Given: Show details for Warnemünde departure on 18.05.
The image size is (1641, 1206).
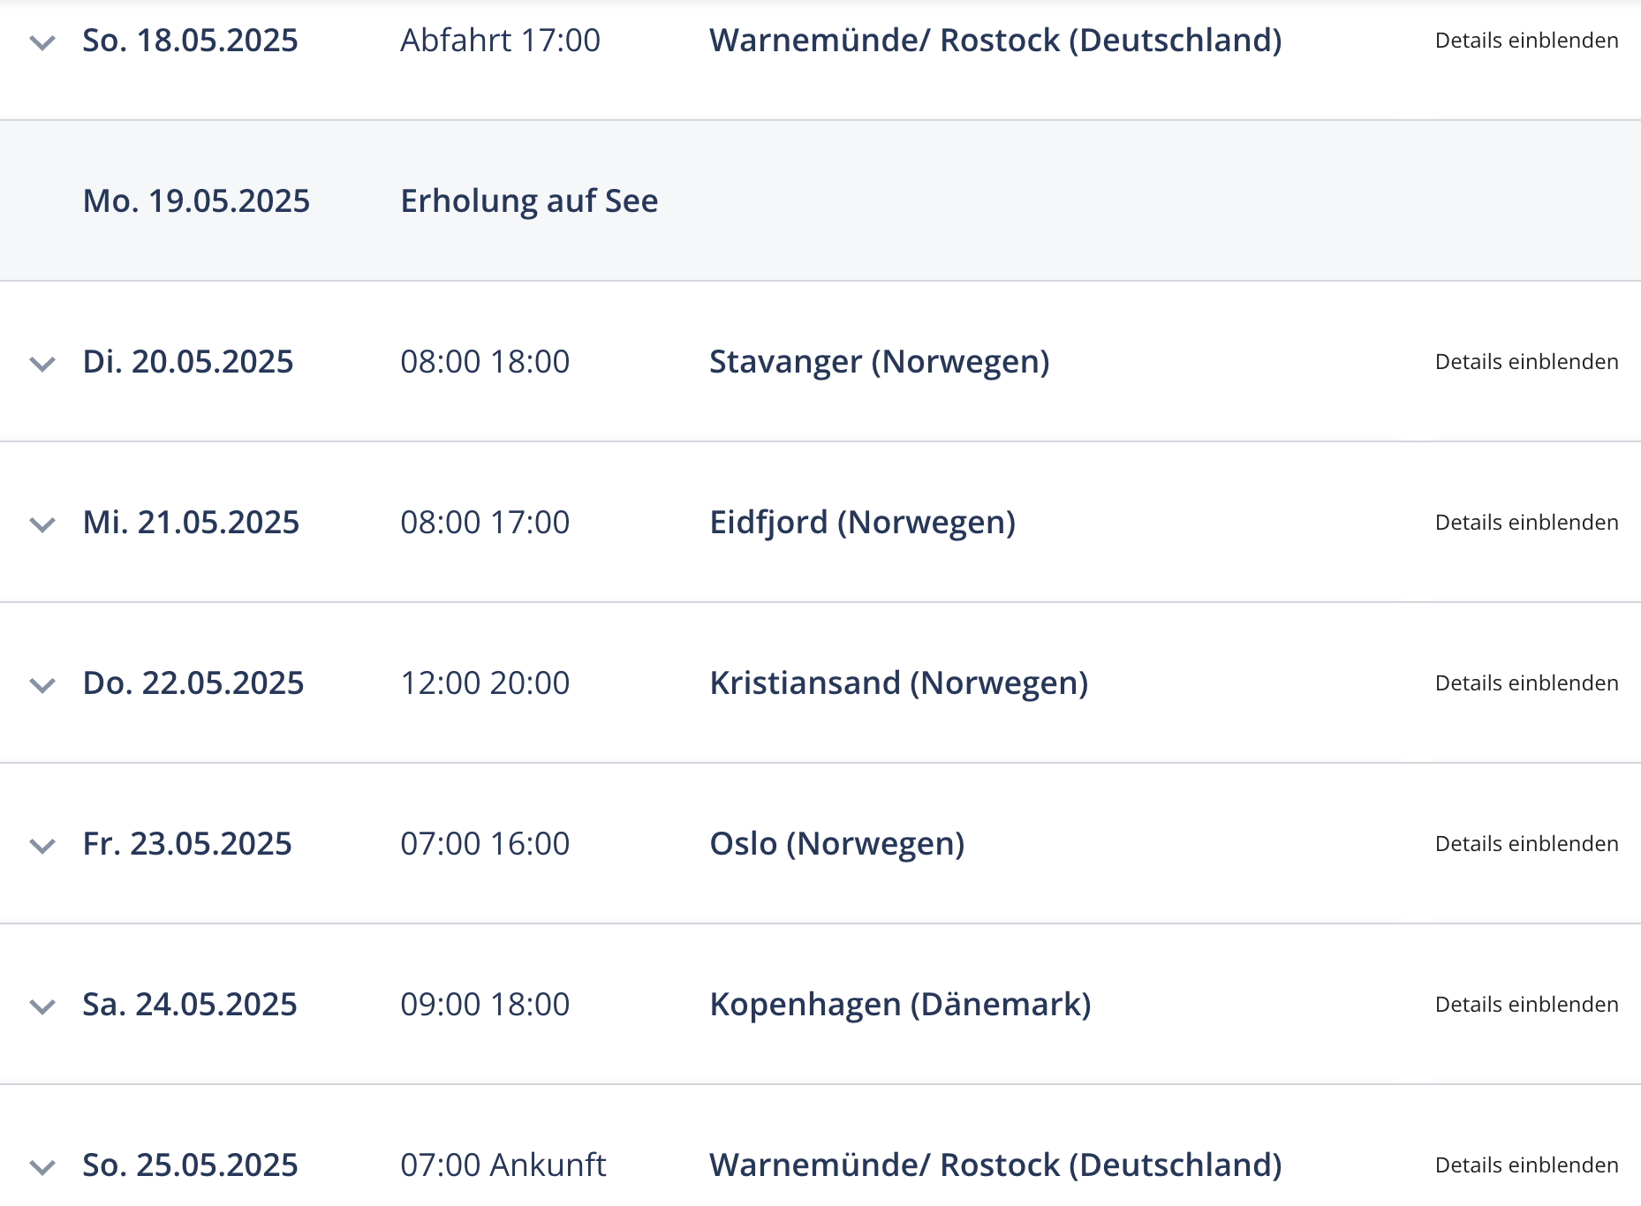Looking at the screenshot, I should (x=1526, y=41).
